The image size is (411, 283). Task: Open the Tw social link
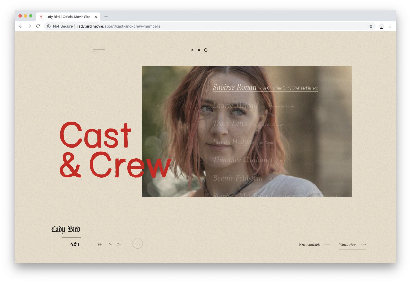pyautogui.click(x=119, y=244)
